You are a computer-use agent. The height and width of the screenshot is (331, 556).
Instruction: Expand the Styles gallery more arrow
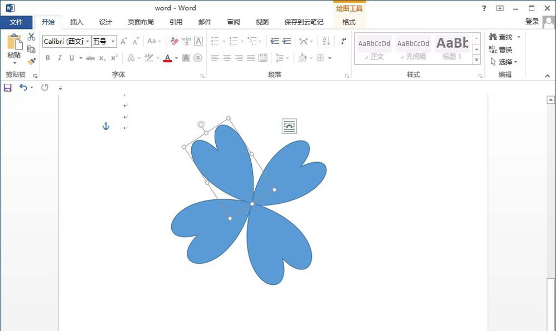tap(476, 60)
